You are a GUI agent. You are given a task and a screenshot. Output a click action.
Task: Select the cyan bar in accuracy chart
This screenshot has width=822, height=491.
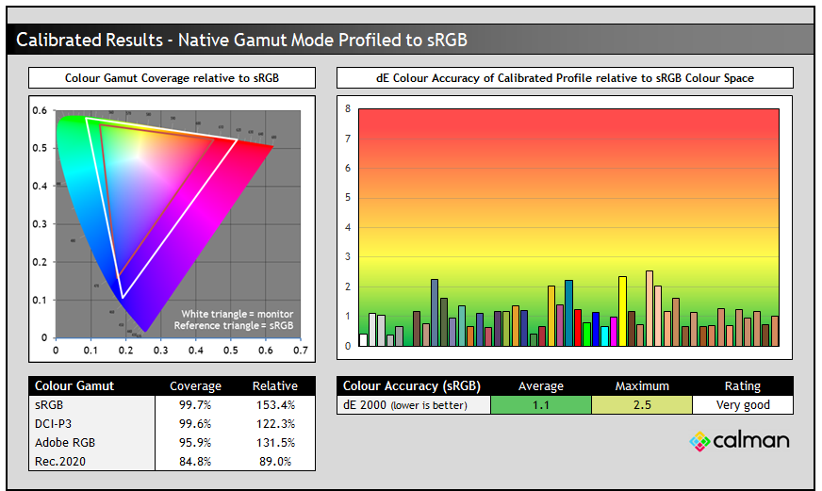tap(604, 336)
